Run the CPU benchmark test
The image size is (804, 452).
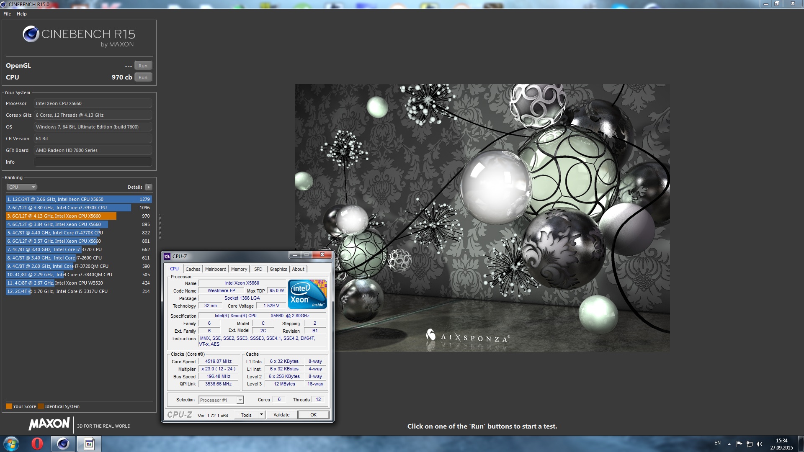tap(143, 77)
